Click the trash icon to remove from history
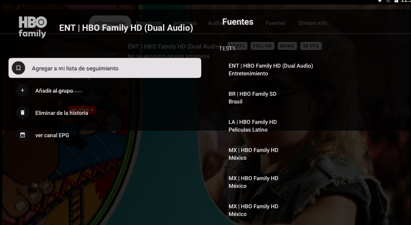This screenshot has height=225, width=411. tap(23, 113)
